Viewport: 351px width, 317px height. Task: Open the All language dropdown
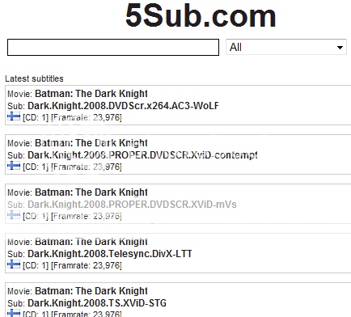pyautogui.click(x=286, y=47)
